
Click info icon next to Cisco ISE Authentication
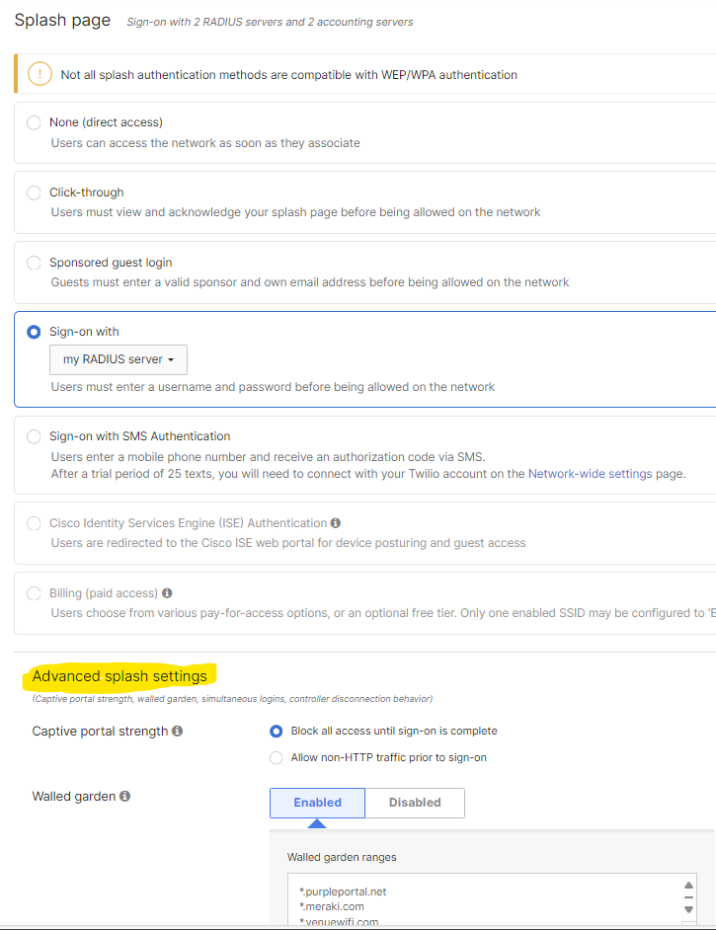[336, 523]
